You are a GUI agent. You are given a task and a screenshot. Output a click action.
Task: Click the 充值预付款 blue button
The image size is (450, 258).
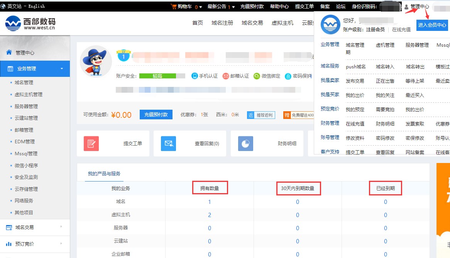(156, 115)
